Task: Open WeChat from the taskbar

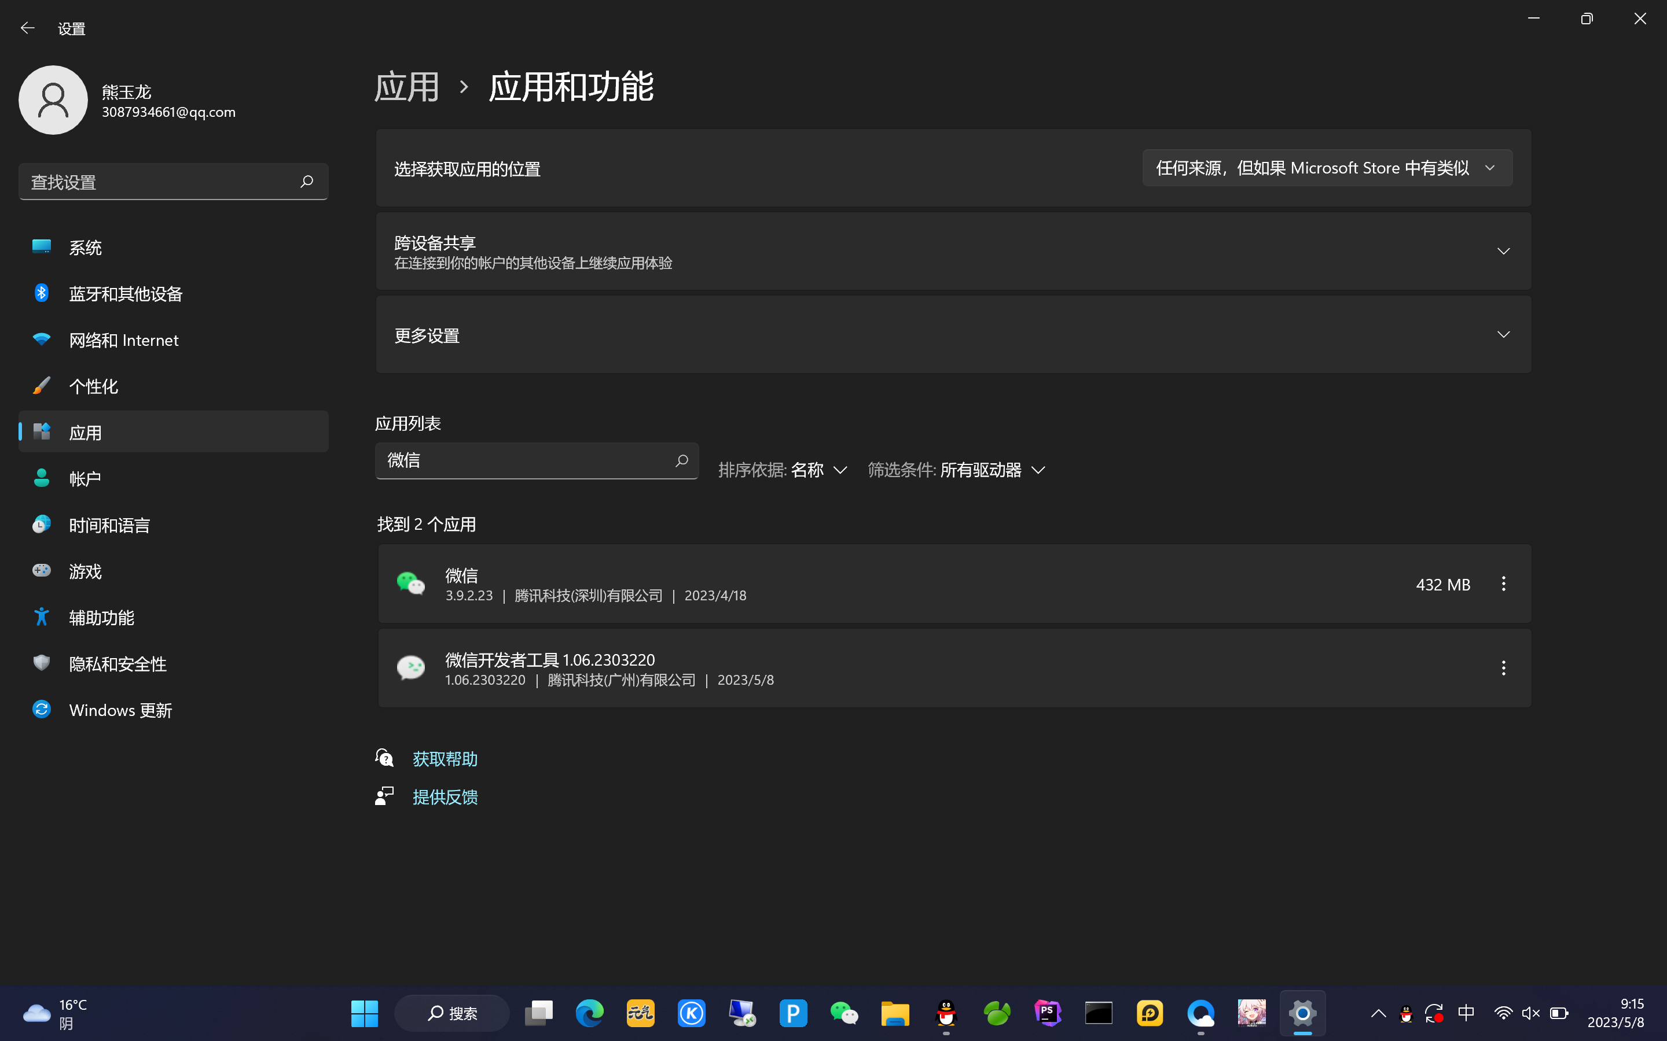Action: point(844,1013)
